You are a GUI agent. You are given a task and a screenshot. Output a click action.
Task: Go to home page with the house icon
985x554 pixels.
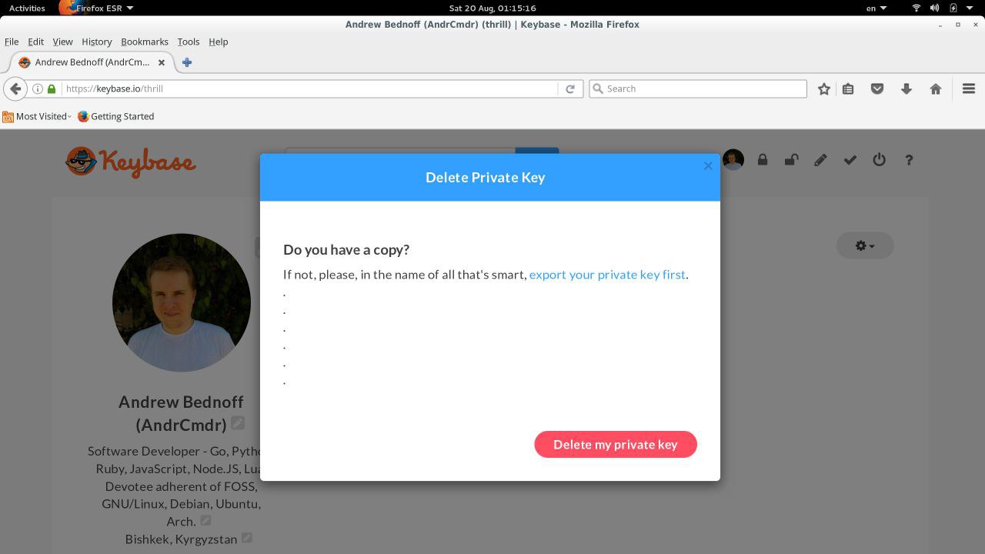[936, 88]
